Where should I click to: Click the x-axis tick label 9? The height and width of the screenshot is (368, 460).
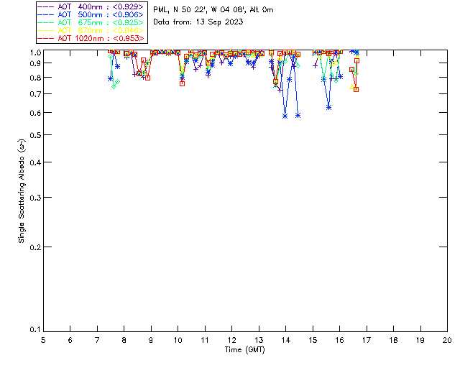coord(151,340)
